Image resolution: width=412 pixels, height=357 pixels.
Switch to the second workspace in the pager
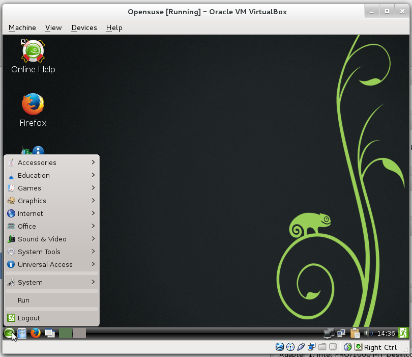[78, 333]
